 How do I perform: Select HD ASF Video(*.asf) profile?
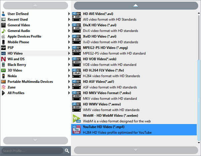[134, 84]
